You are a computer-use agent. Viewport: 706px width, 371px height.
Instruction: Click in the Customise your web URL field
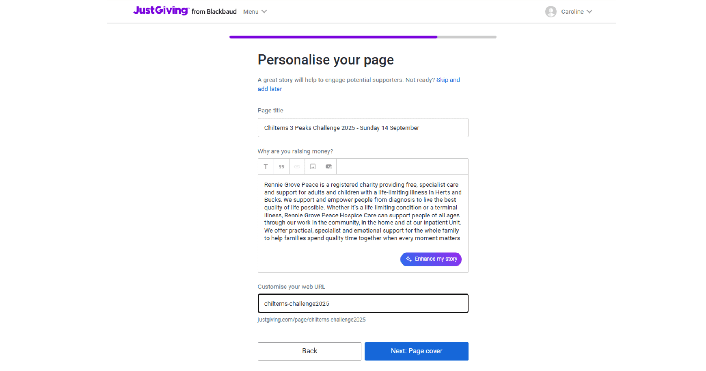pyautogui.click(x=363, y=303)
